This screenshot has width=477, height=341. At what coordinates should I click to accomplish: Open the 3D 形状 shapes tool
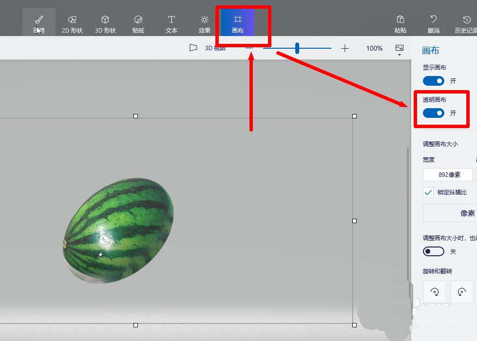105,24
